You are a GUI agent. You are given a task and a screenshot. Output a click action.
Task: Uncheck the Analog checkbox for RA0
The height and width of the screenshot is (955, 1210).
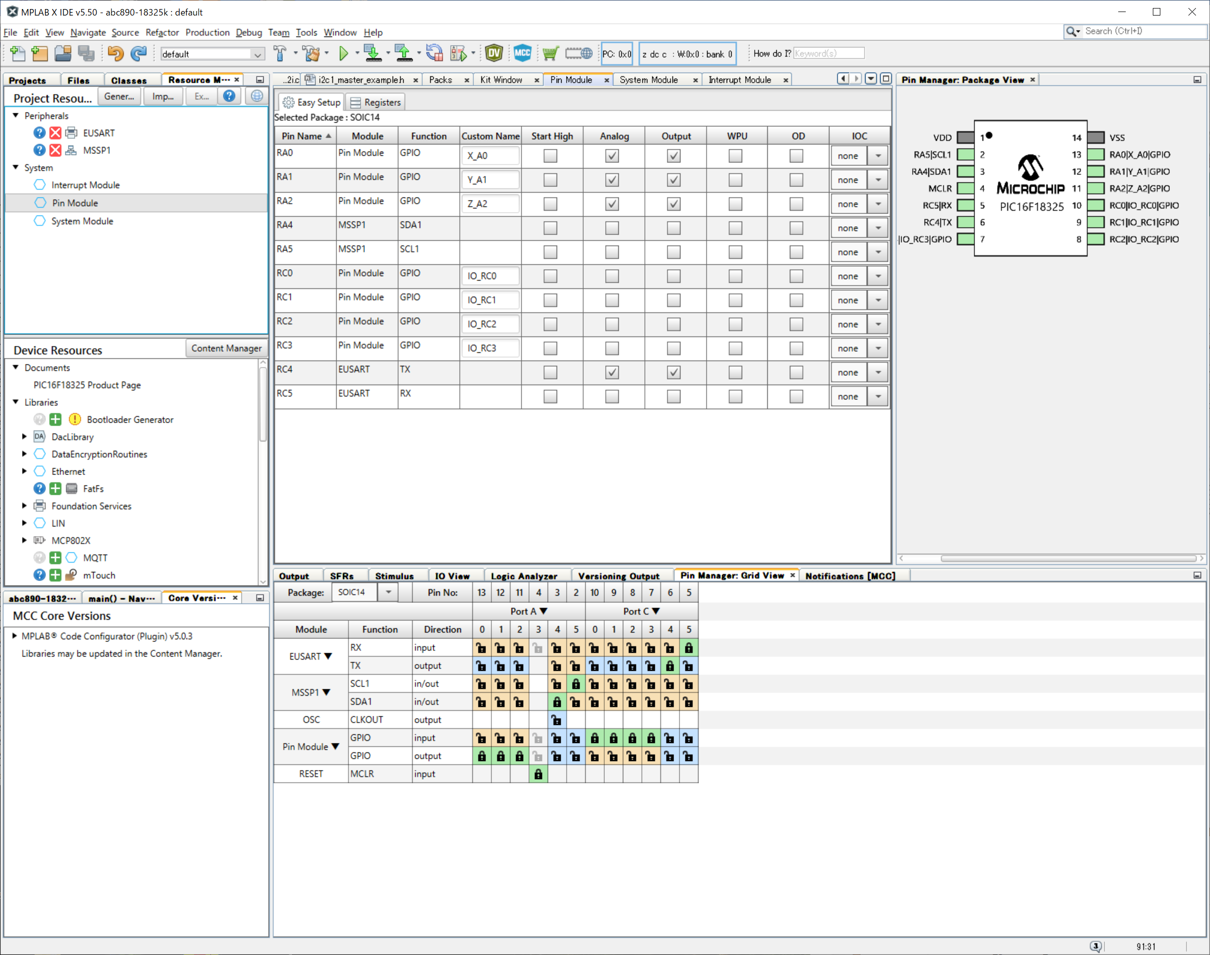tap(612, 156)
